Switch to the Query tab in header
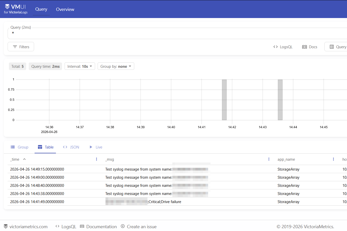Screen dimensions: 347x231 tap(41, 9)
